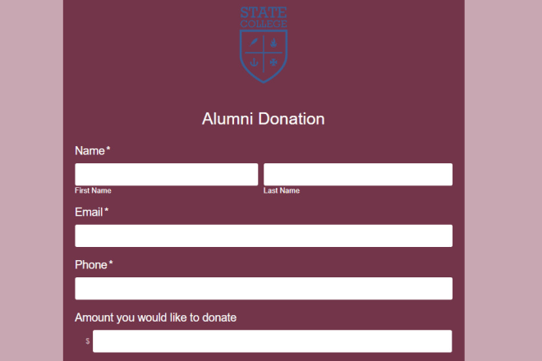Click the anchor icon in the shield

[x=254, y=62]
